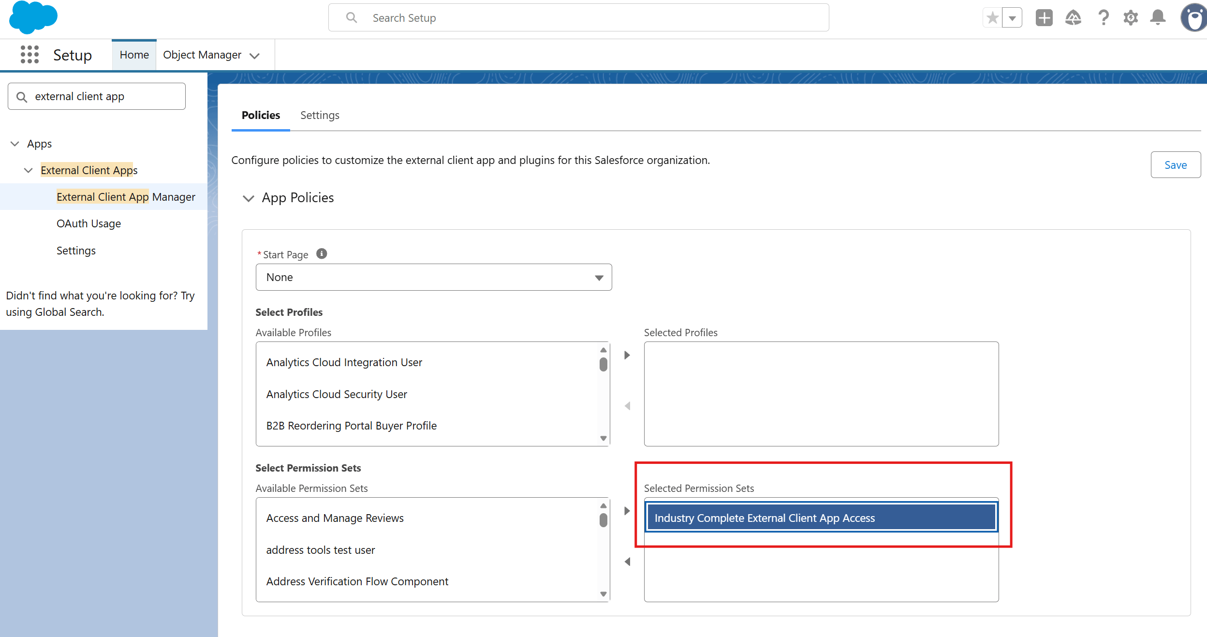
Task: Open the global actions plus icon
Action: (x=1044, y=18)
